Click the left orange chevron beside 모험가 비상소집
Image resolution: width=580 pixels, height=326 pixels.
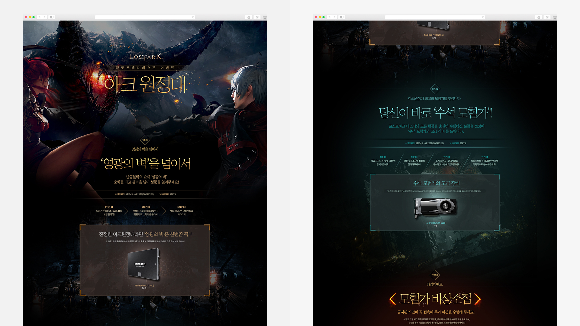coord(392,299)
